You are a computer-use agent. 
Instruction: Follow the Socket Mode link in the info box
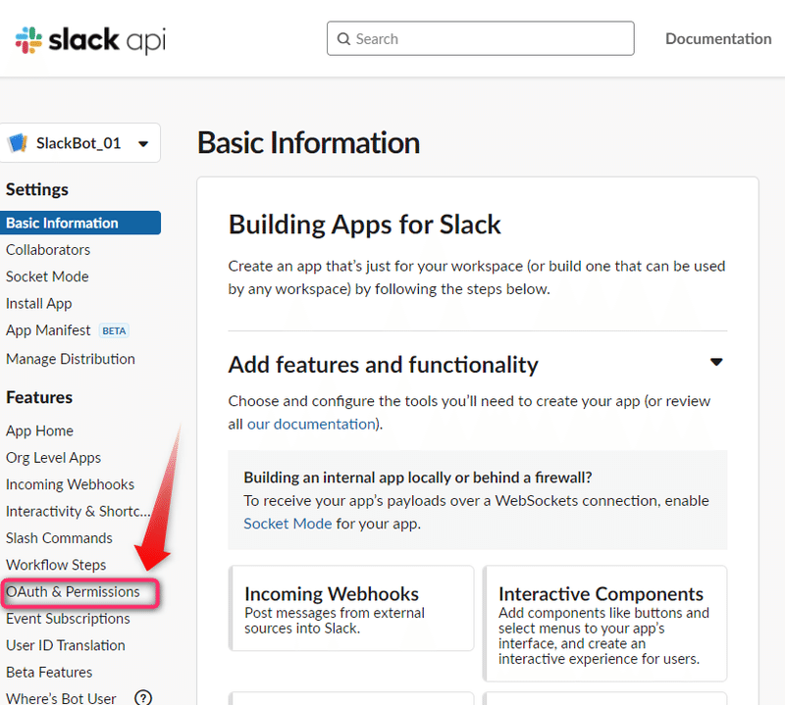click(x=288, y=524)
